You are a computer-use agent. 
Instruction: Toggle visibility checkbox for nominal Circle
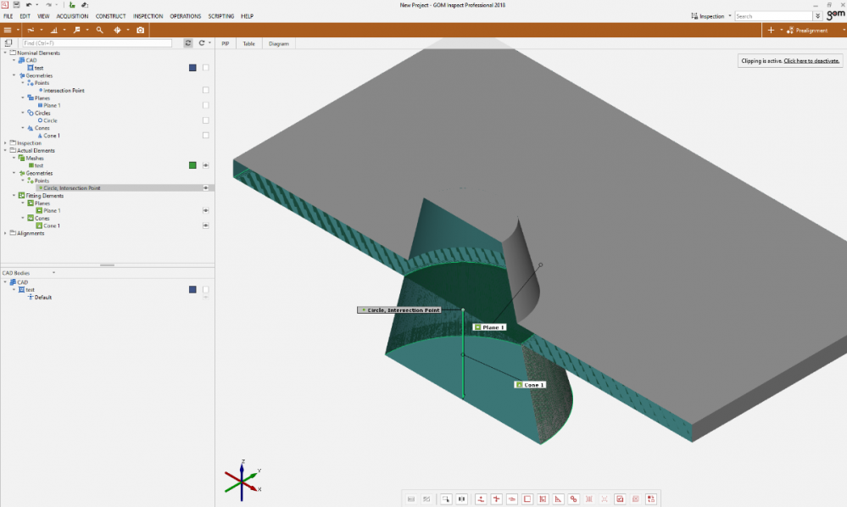(x=206, y=120)
